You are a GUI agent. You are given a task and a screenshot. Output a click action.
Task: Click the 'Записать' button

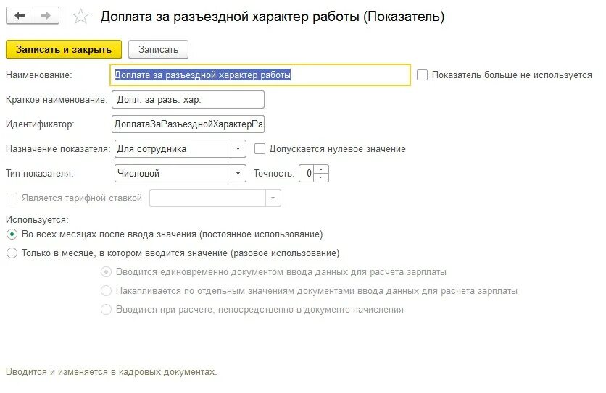tap(158, 49)
